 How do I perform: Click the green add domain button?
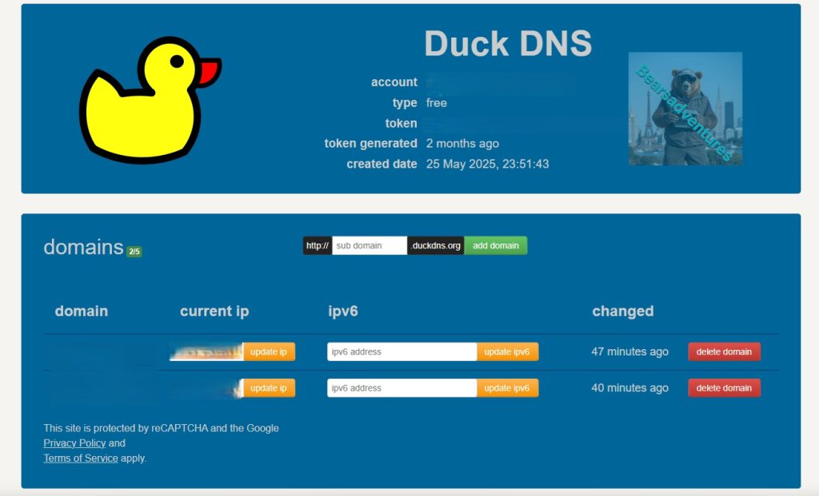[x=496, y=246]
